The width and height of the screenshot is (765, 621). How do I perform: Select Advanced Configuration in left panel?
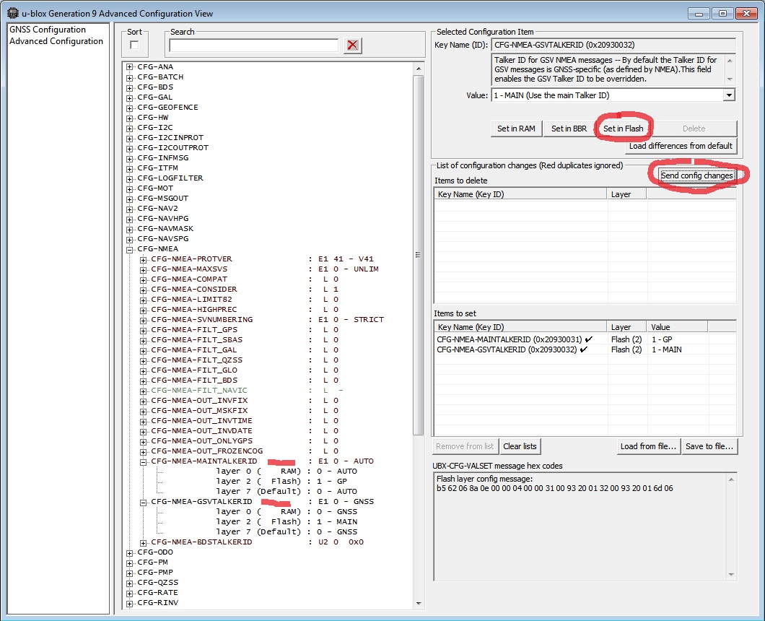tap(56, 41)
